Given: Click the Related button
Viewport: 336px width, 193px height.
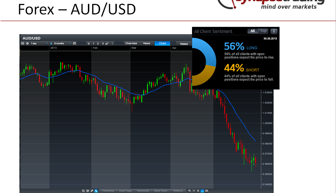Looking at the screenshot, I should [184, 44].
